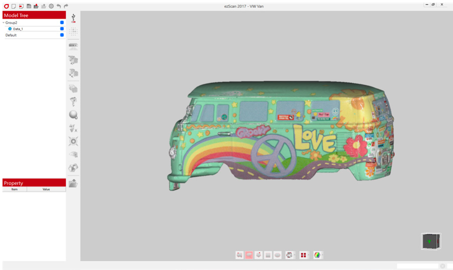
Task: Click the scanner device icon in the side toolbar
Action: coord(73,46)
